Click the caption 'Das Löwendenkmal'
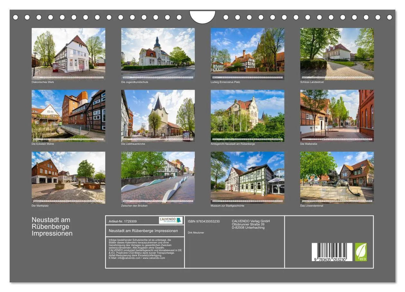The image size is (405, 292). pos(312,205)
